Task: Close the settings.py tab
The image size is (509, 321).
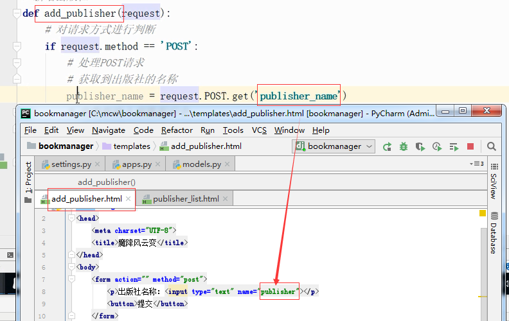Action: [x=98, y=164]
